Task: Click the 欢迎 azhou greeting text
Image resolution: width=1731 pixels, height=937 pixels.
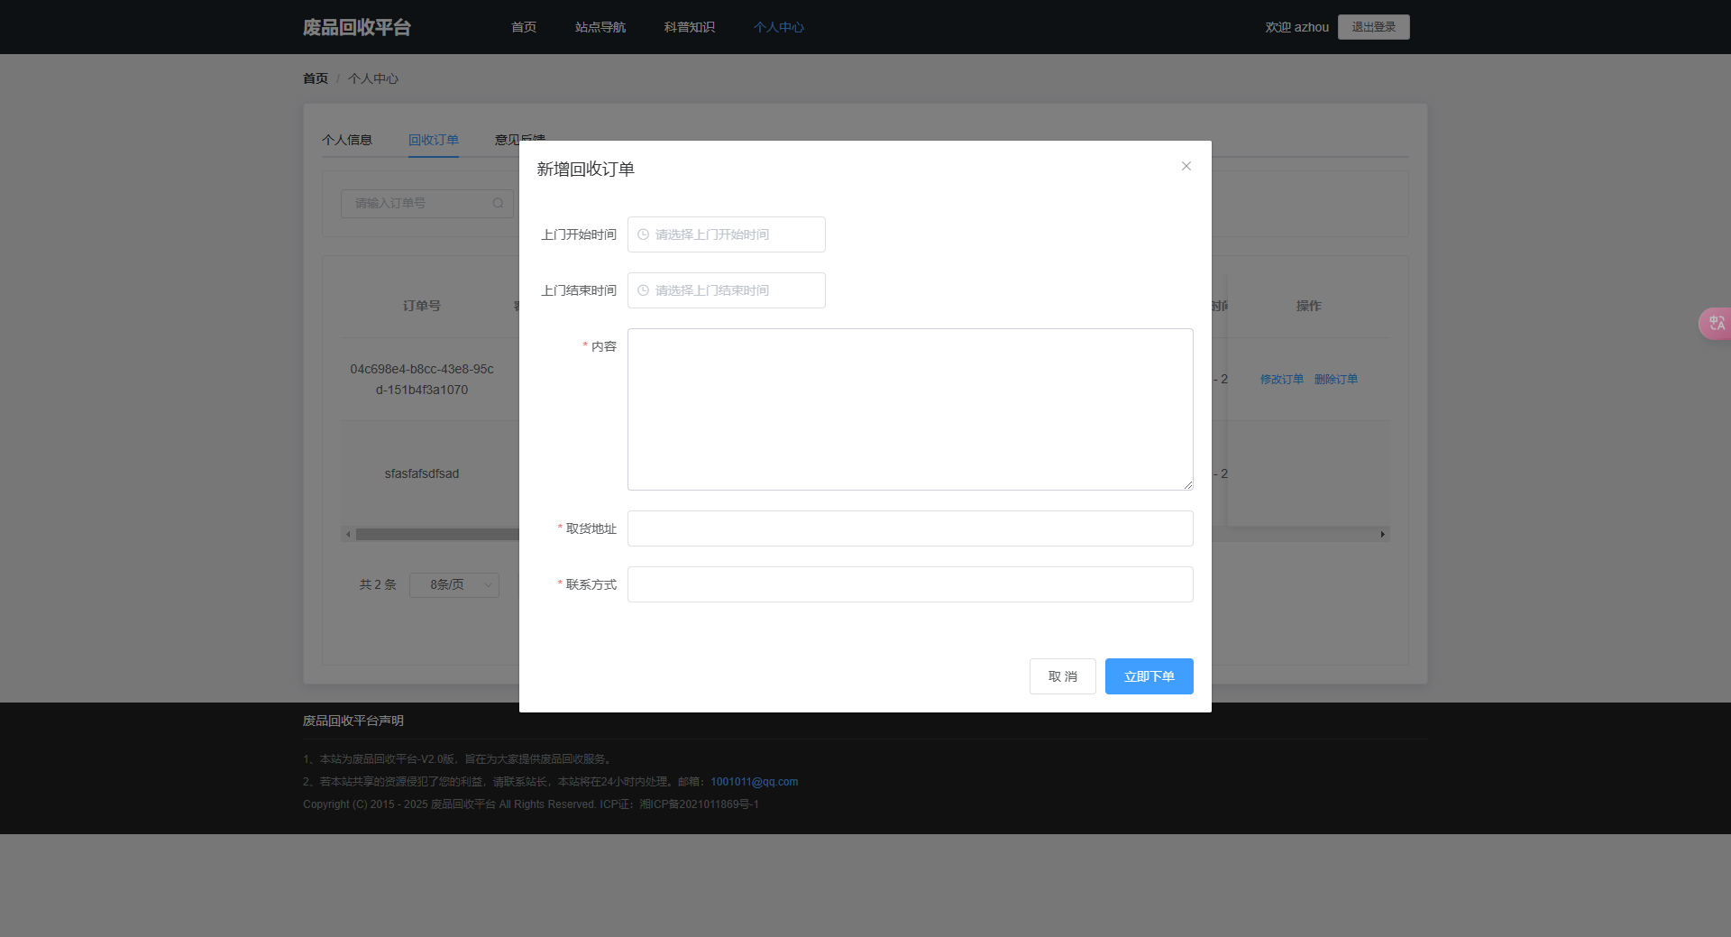Action: click(1297, 27)
